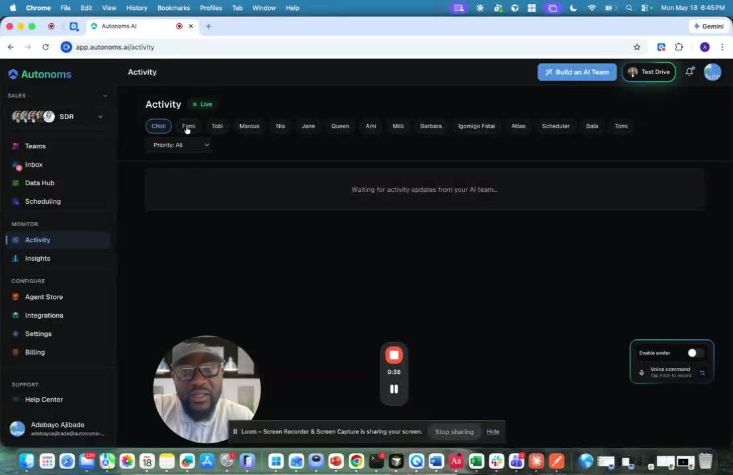
Task: Select the Queen agent filter
Action: (x=340, y=126)
